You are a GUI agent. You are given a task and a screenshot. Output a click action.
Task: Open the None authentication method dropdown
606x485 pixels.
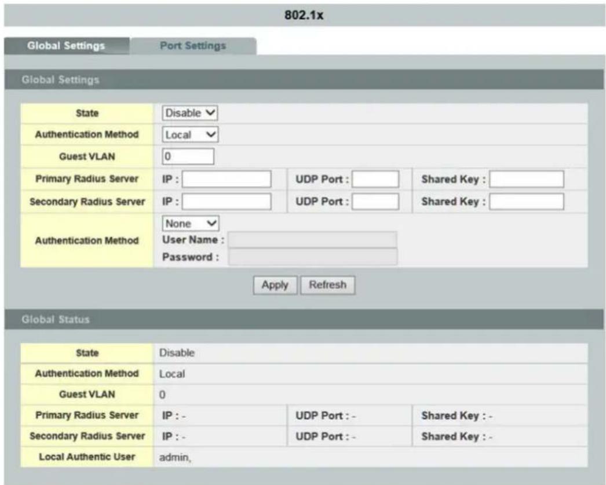point(191,224)
